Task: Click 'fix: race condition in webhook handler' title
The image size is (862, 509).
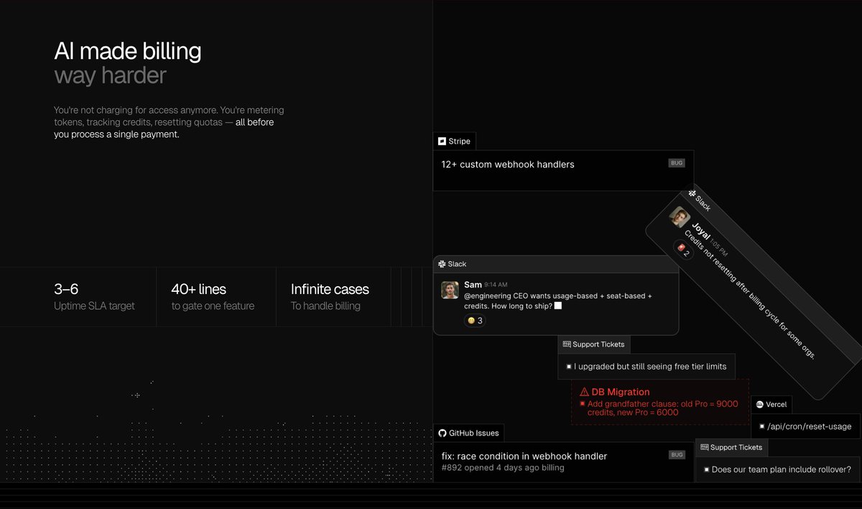Action: tap(524, 456)
